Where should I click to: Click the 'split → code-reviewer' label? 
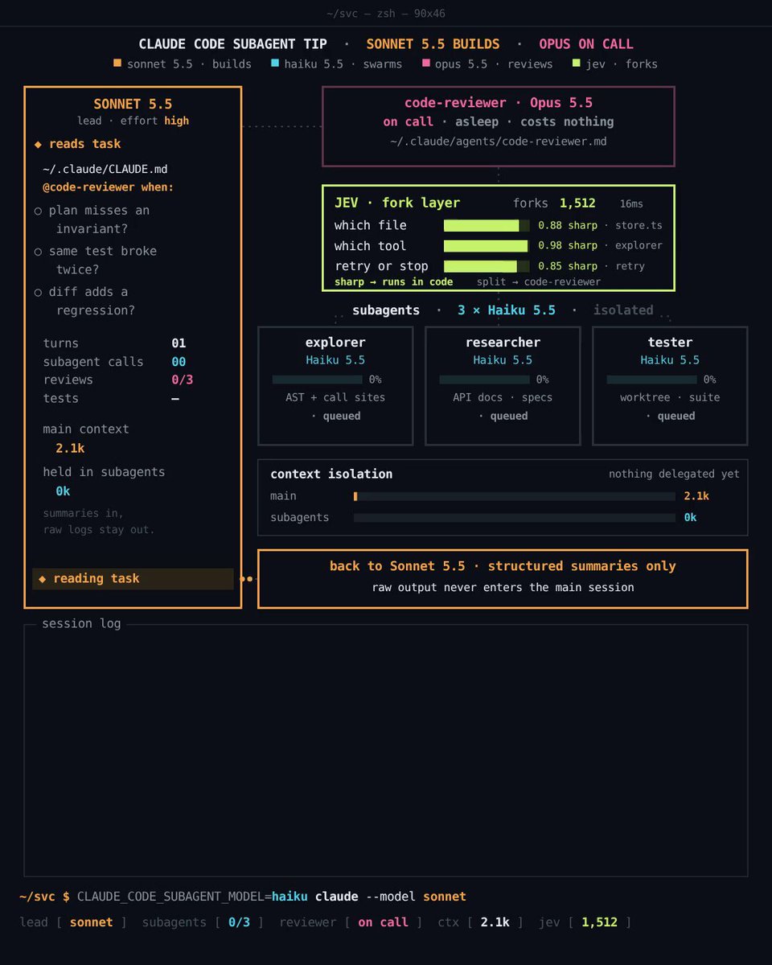click(538, 282)
